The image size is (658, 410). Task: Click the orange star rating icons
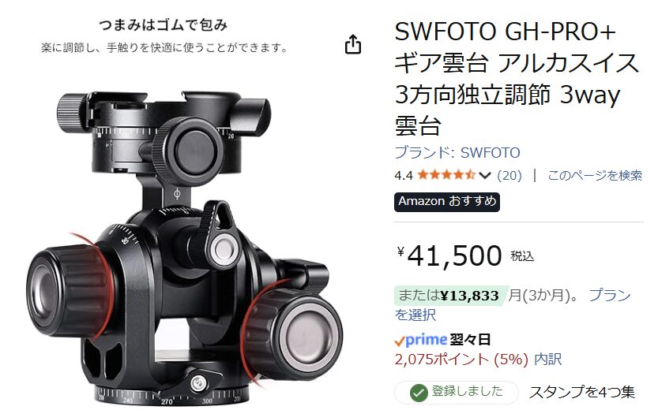(x=446, y=174)
